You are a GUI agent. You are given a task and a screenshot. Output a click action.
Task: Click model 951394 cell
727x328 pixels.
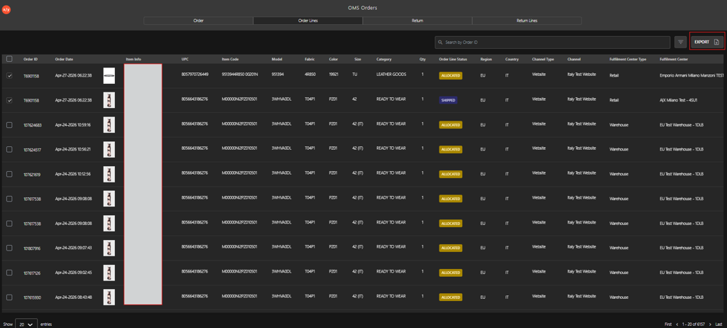278,75
